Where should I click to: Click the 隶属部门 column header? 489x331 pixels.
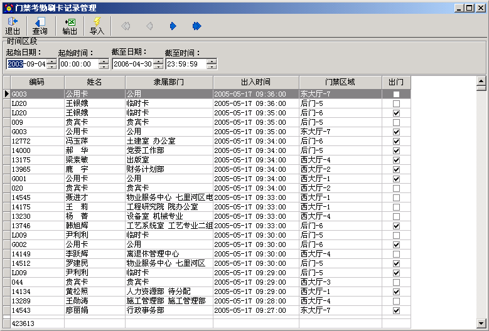(x=169, y=82)
